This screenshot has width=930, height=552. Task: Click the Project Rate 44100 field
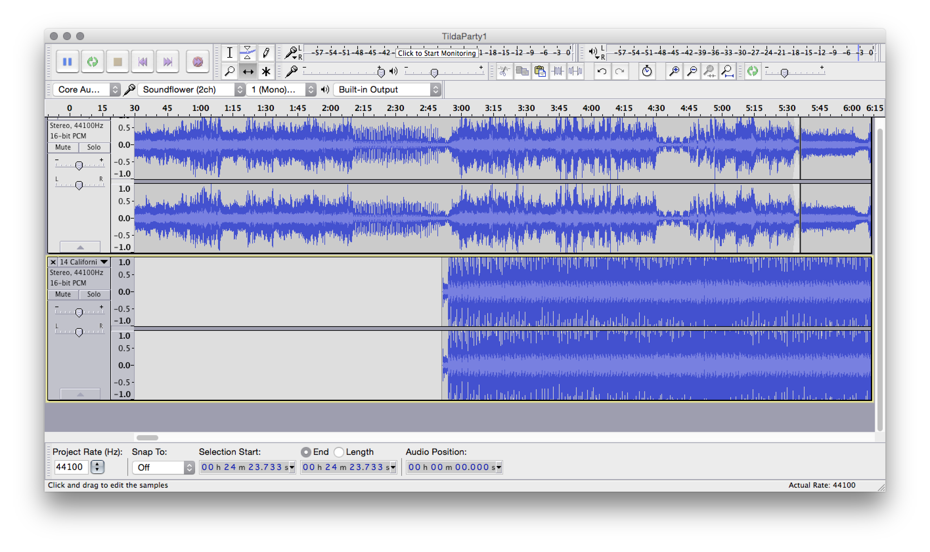tap(71, 467)
